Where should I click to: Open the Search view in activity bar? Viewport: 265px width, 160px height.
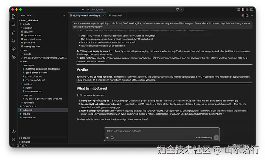pos(14,25)
